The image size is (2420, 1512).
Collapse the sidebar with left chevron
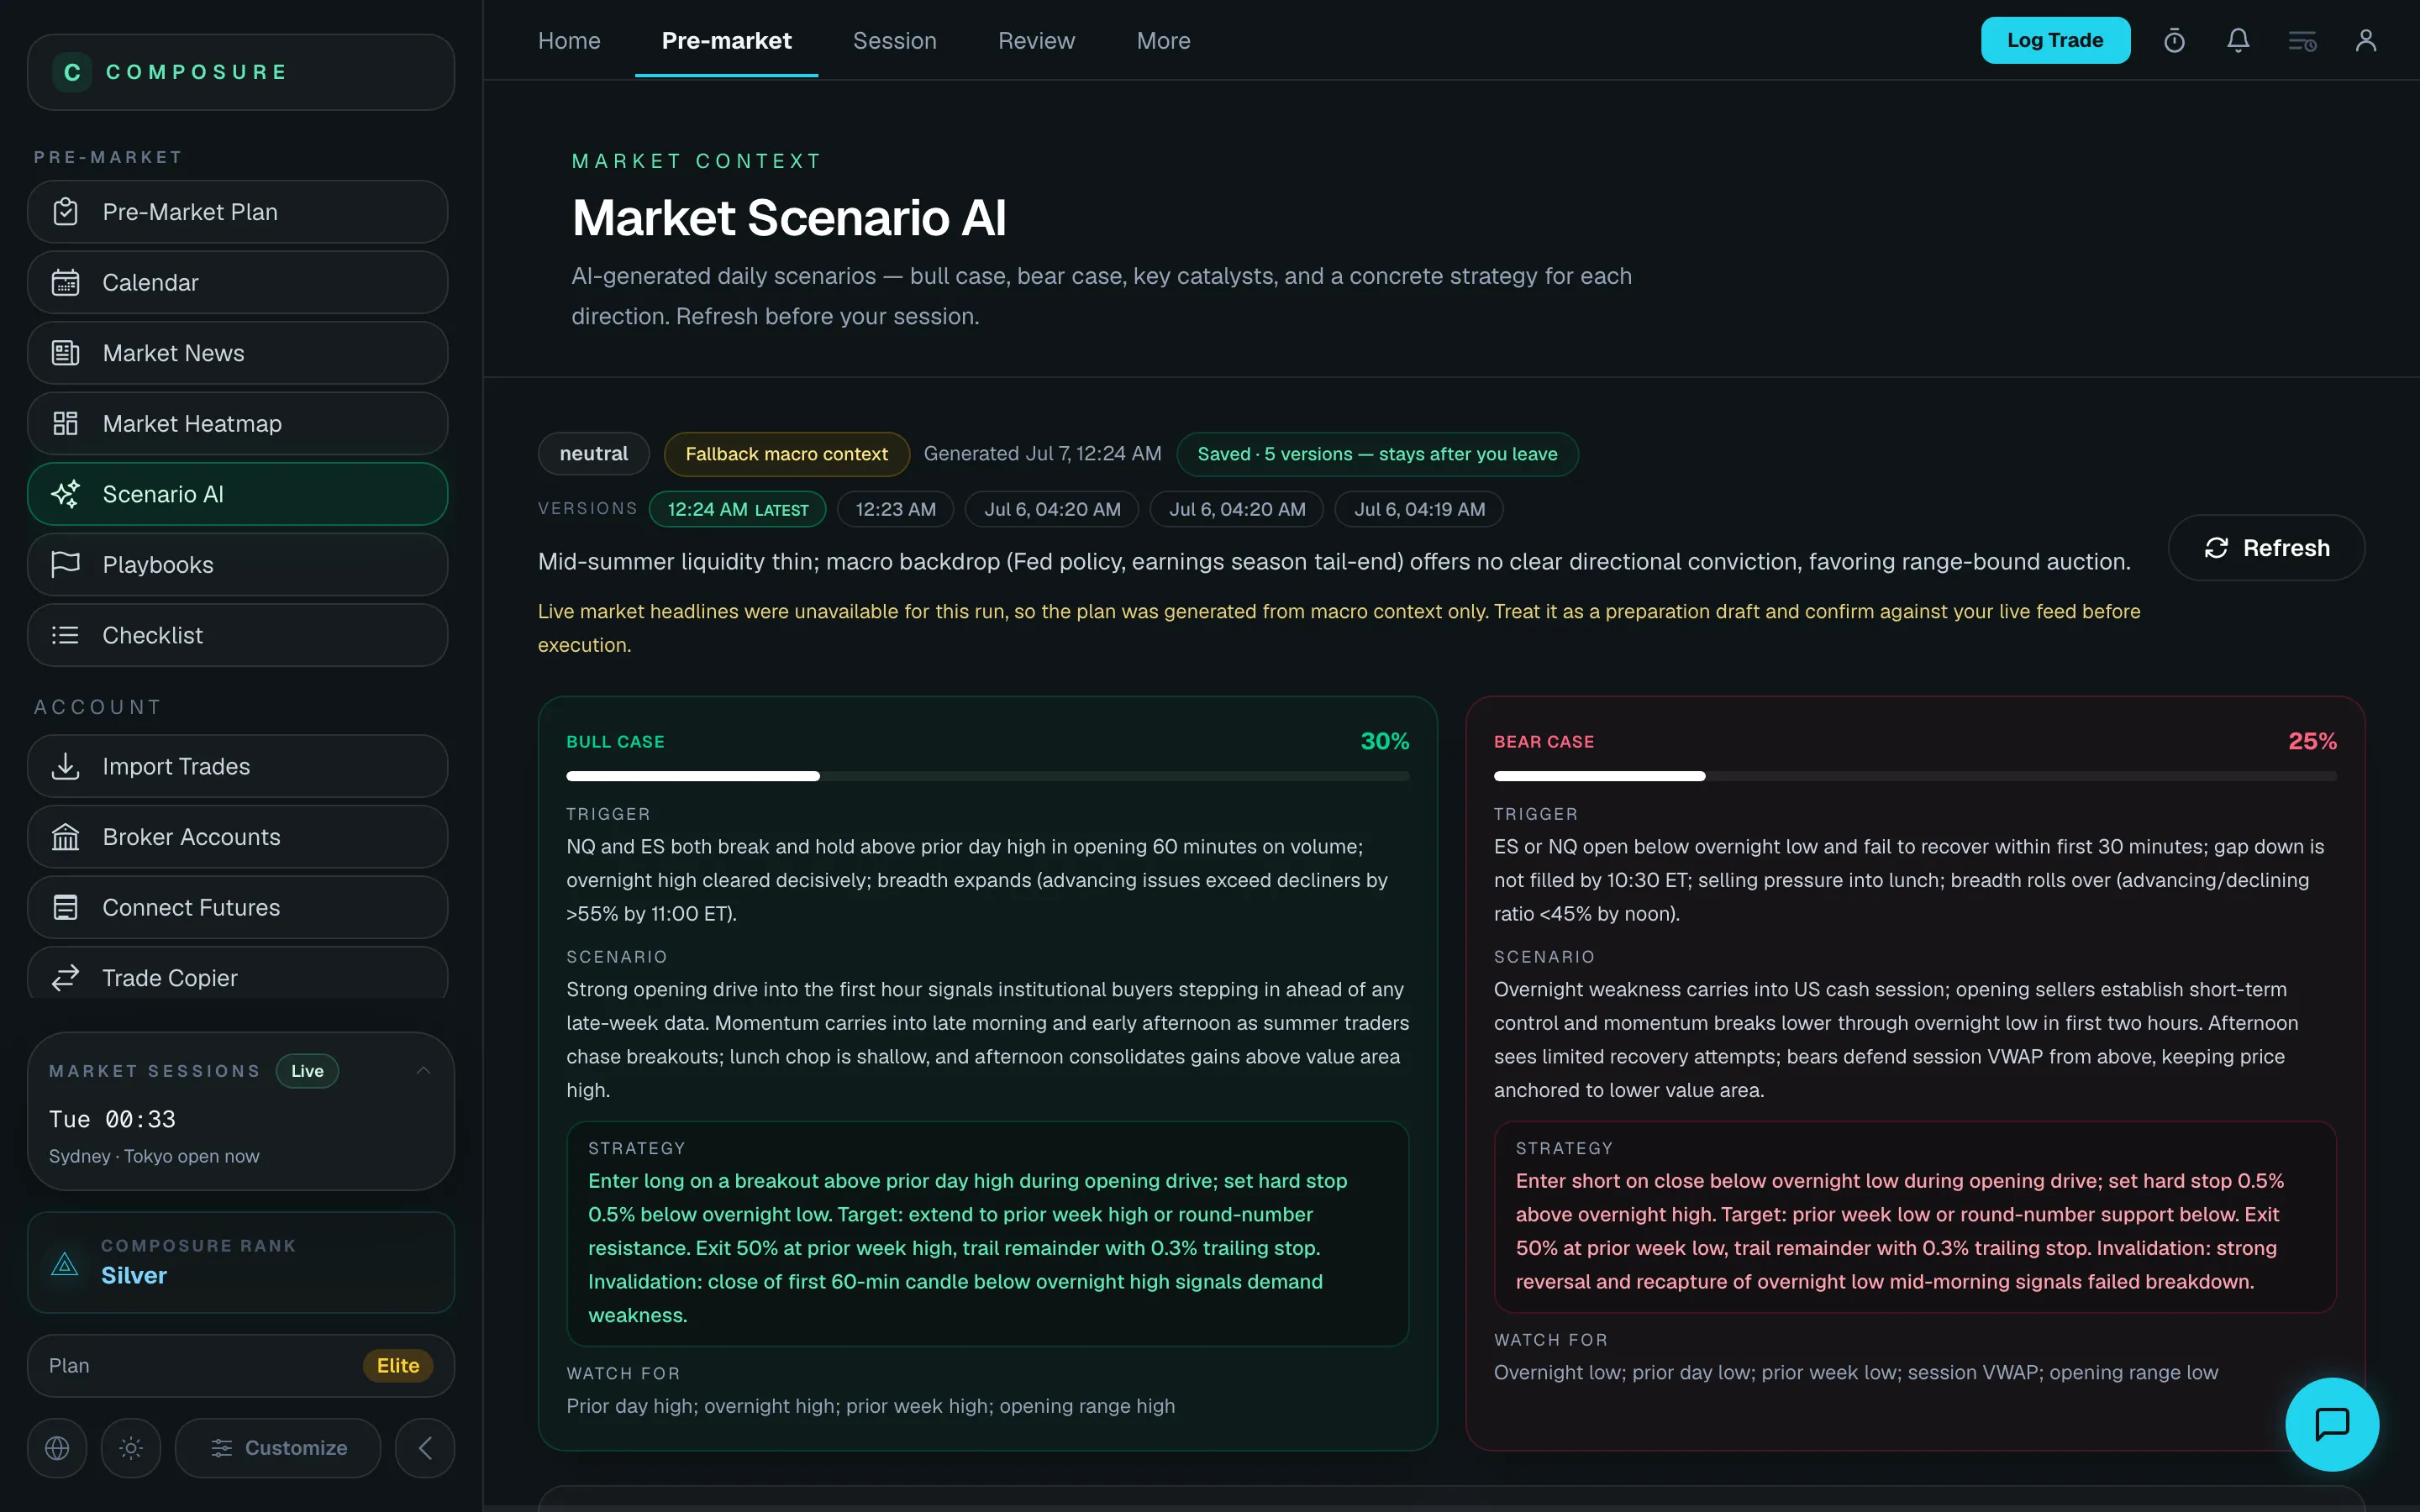pyautogui.click(x=425, y=1448)
